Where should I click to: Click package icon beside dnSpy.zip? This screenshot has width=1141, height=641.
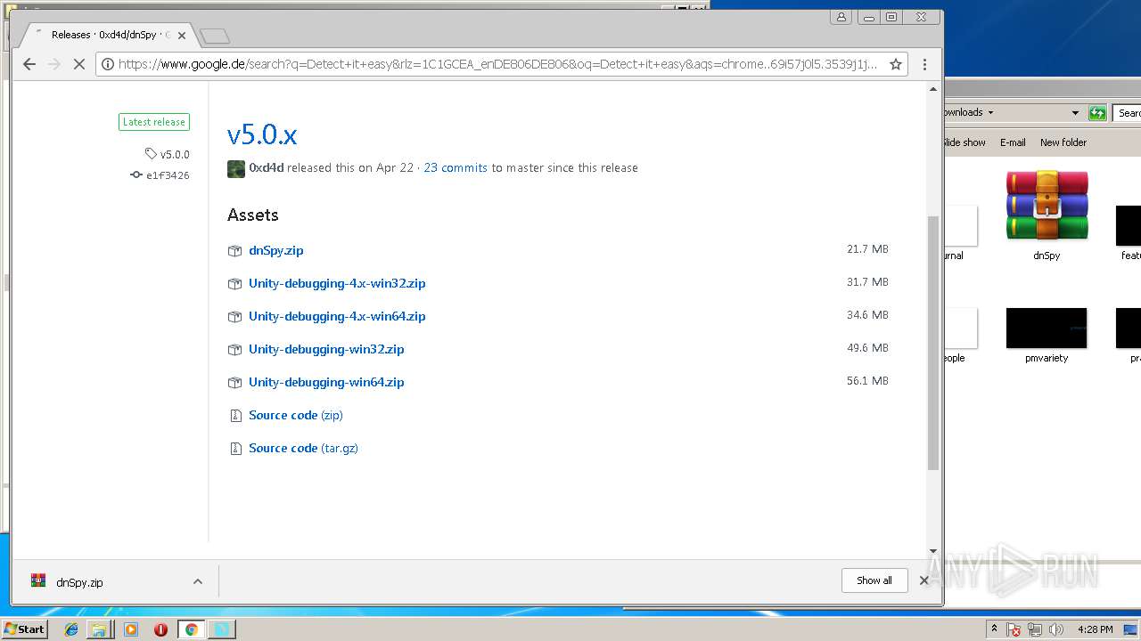coord(235,251)
